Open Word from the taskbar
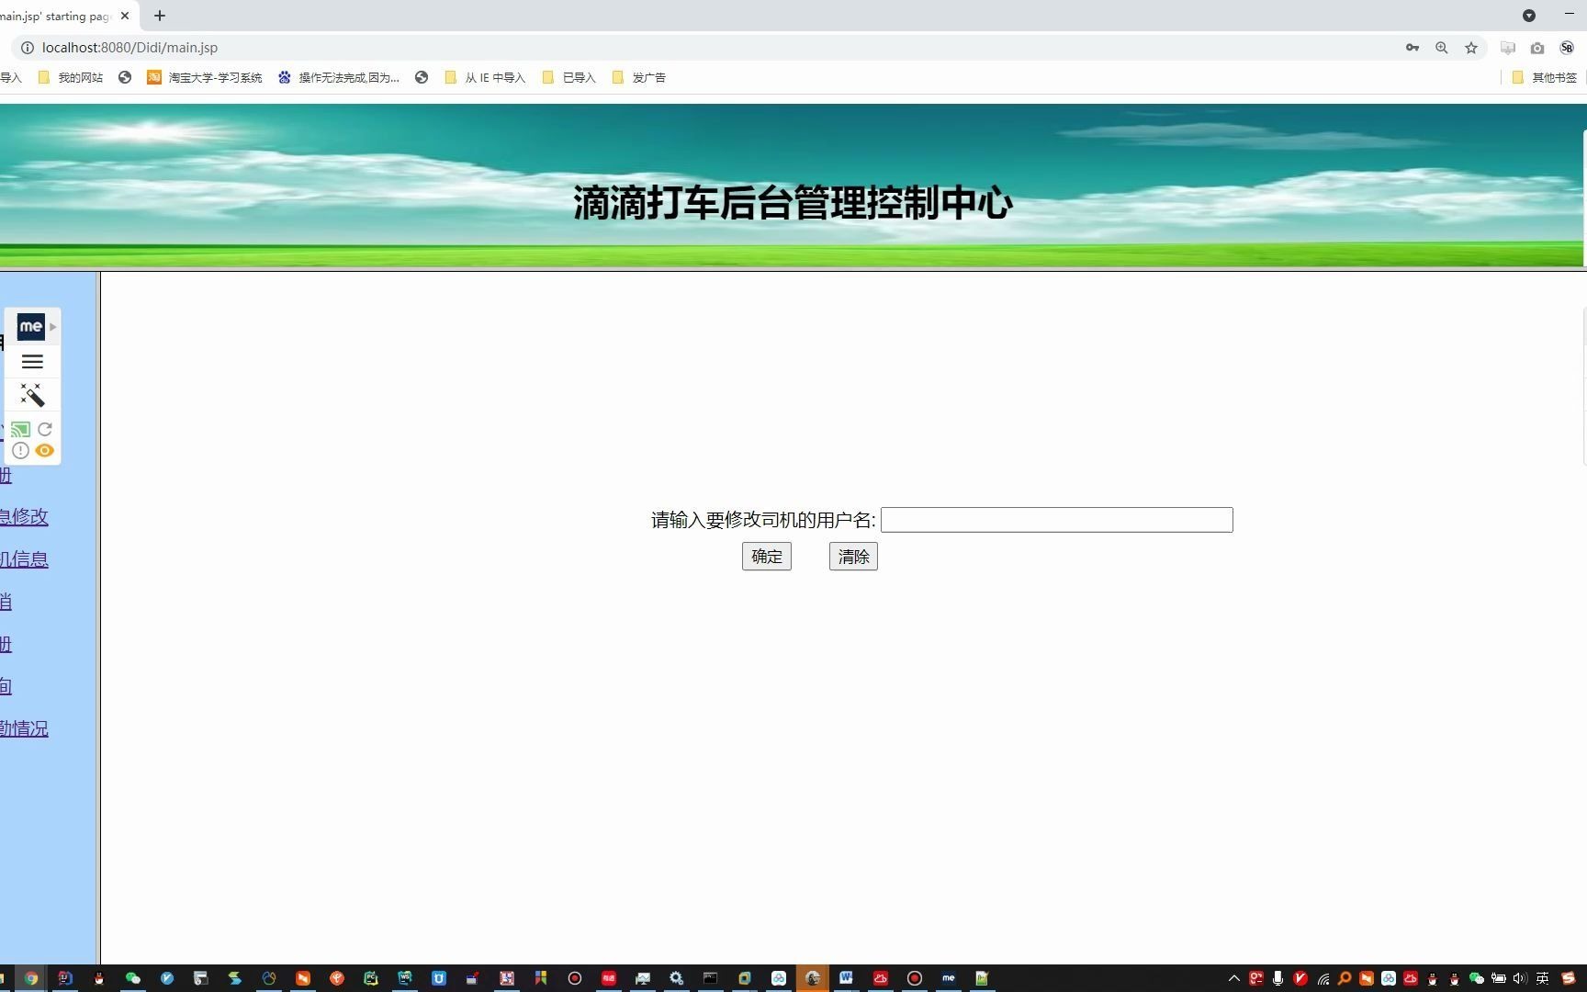 pyautogui.click(x=846, y=978)
